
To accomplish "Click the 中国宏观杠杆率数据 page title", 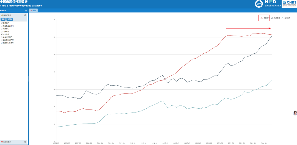I will [x=14, y=2].
